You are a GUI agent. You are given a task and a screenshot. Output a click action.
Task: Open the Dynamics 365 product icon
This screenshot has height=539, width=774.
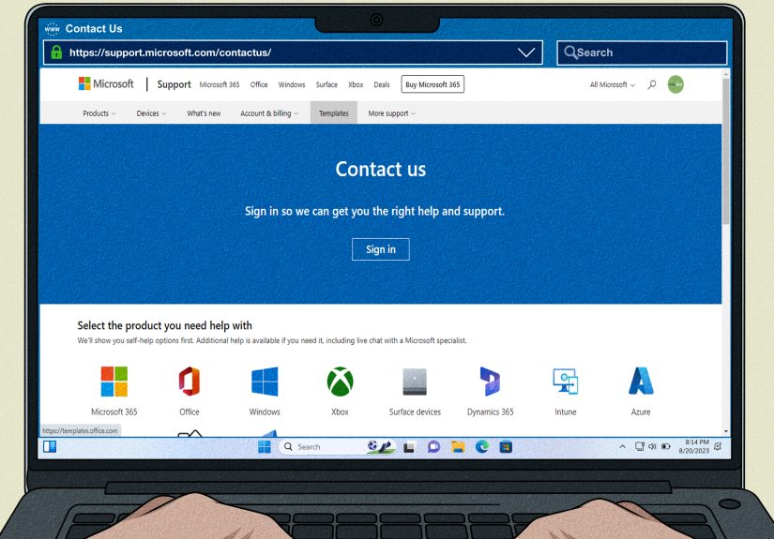[490, 382]
